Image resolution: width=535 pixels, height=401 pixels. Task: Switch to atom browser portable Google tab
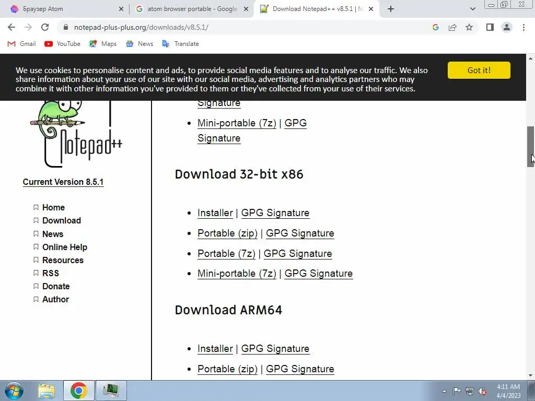(192, 9)
